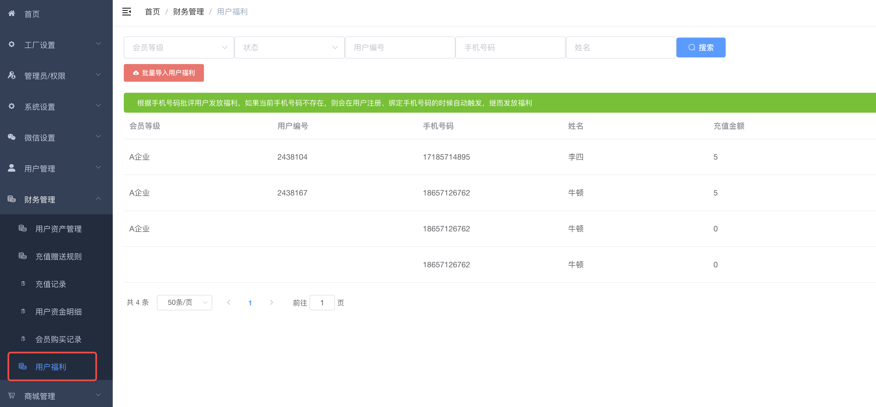This screenshot has height=407, width=876.
Task: Open the 状态 filter dropdown
Action: (289, 47)
